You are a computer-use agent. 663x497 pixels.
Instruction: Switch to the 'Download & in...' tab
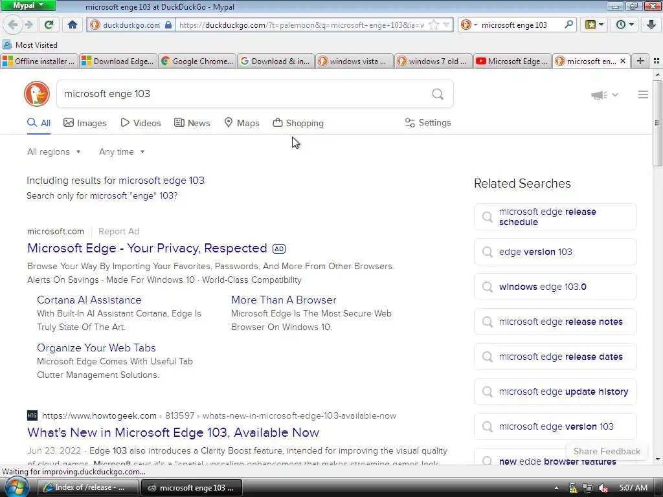[276, 61]
